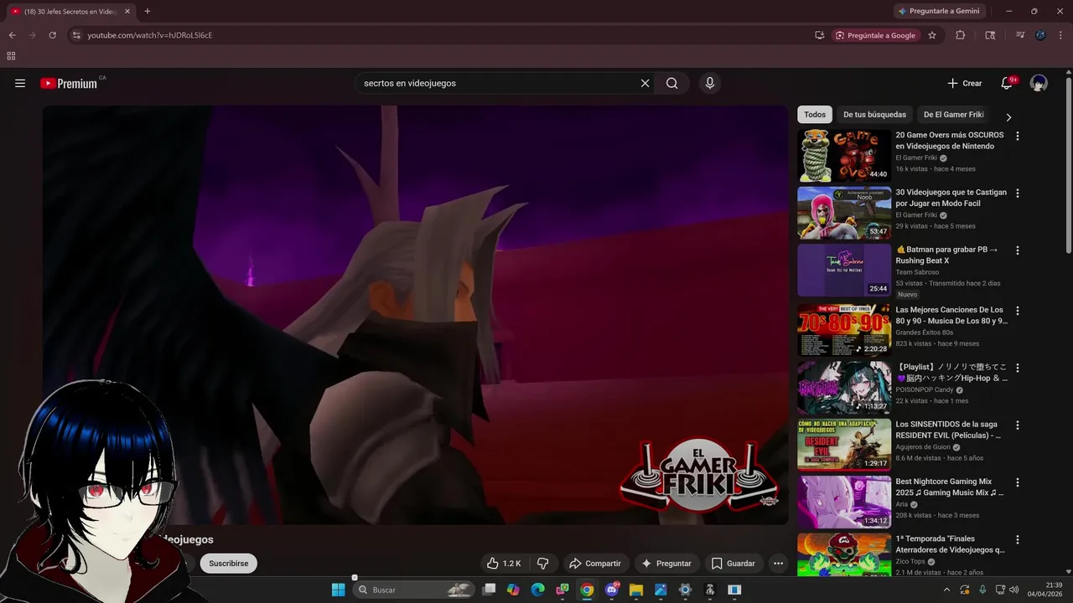This screenshot has height=603, width=1073.
Task: Dislike the video with thumbs down
Action: click(542, 564)
